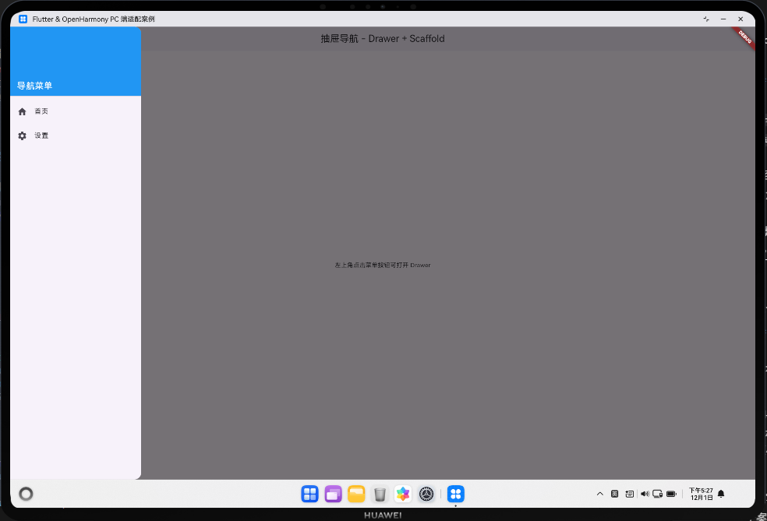Expand the hidden tray icons chevron
The height and width of the screenshot is (521, 767).
click(599, 494)
